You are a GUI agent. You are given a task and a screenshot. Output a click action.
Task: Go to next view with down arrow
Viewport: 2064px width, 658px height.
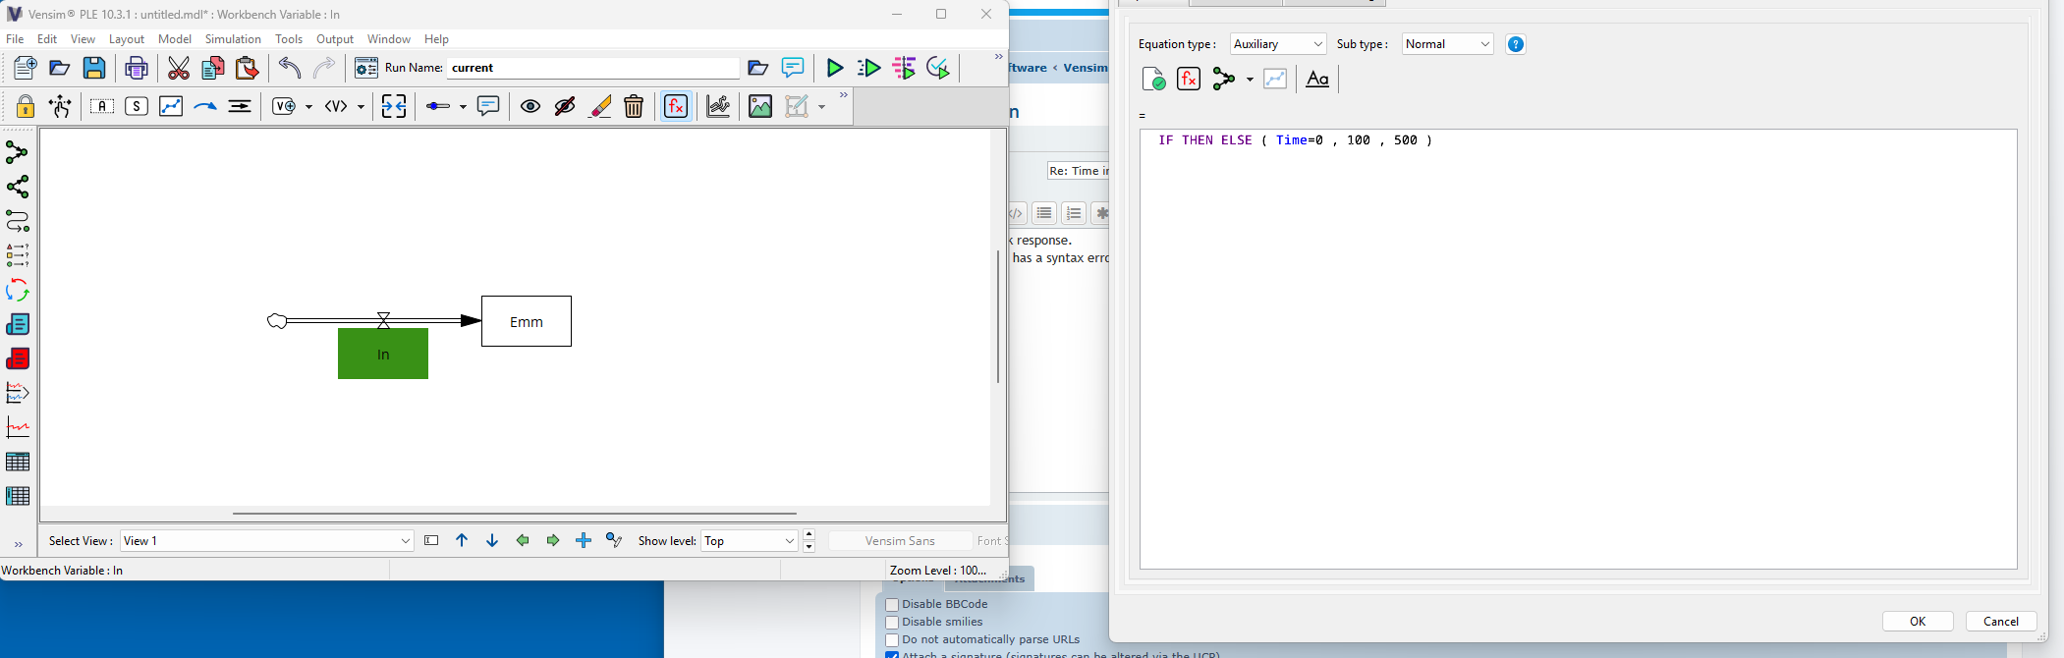tap(492, 541)
